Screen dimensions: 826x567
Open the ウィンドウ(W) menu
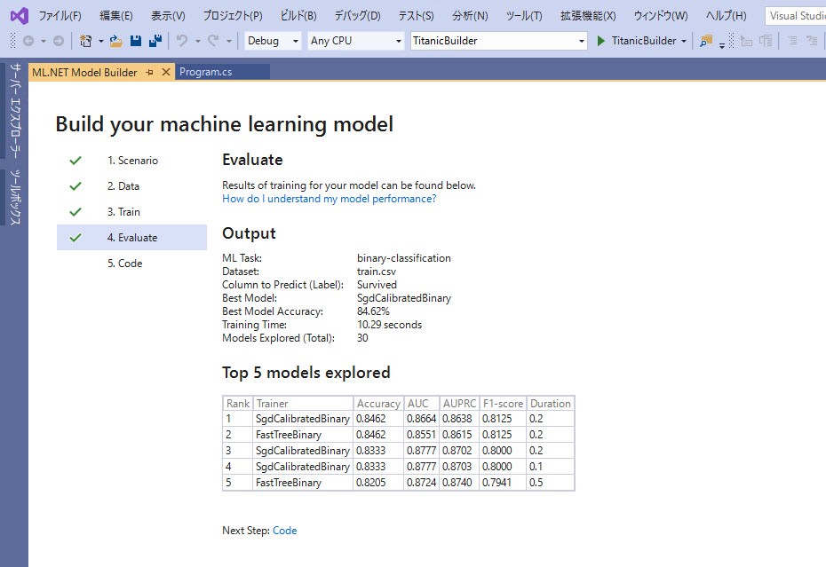click(661, 16)
